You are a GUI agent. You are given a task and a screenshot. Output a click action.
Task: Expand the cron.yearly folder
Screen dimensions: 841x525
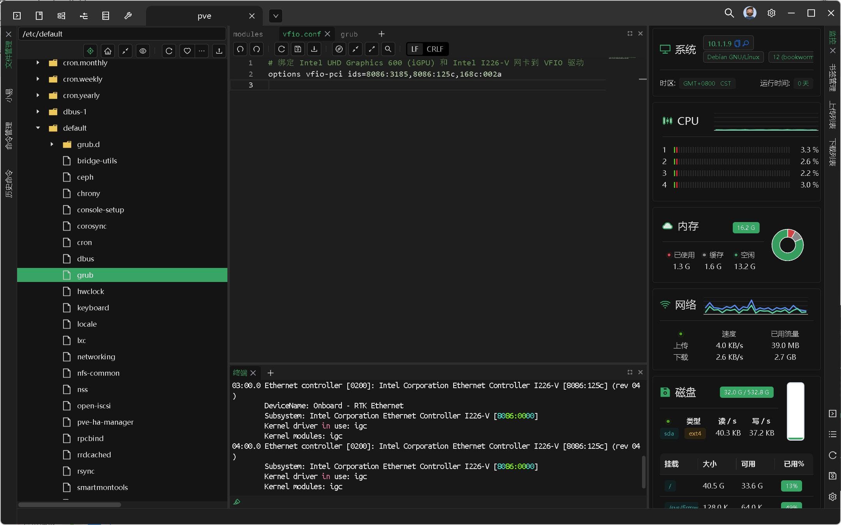pos(38,95)
